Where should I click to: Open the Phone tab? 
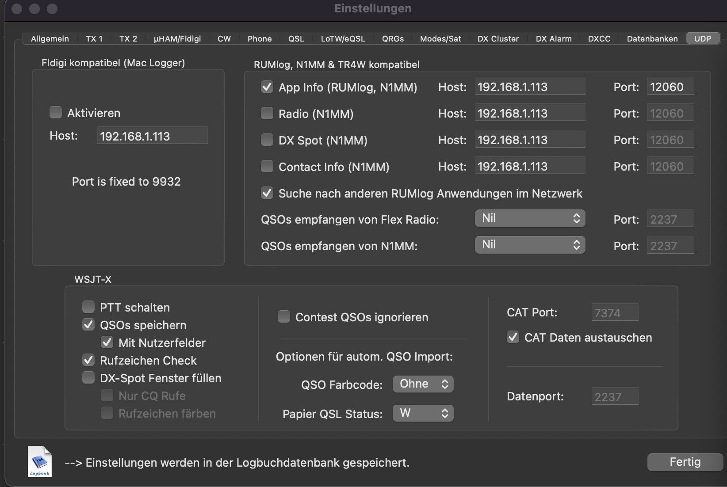point(260,38)
